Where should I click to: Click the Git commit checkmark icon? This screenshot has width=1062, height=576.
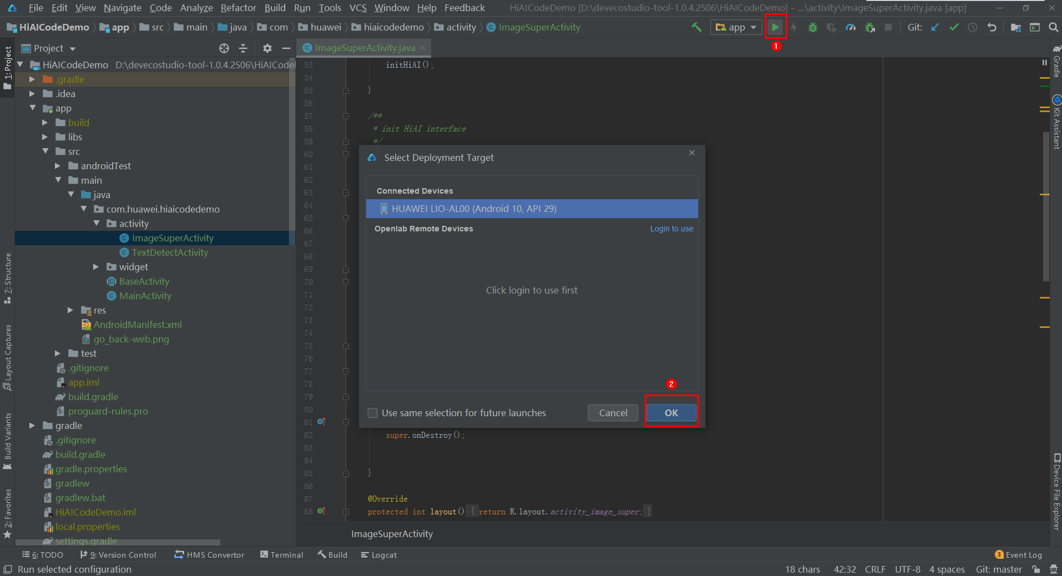click(954, 27)
